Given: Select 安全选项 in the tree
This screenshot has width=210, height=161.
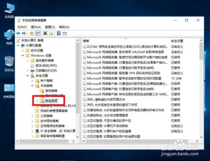Looking at the screenshot, I should click(x=51, y=100).
